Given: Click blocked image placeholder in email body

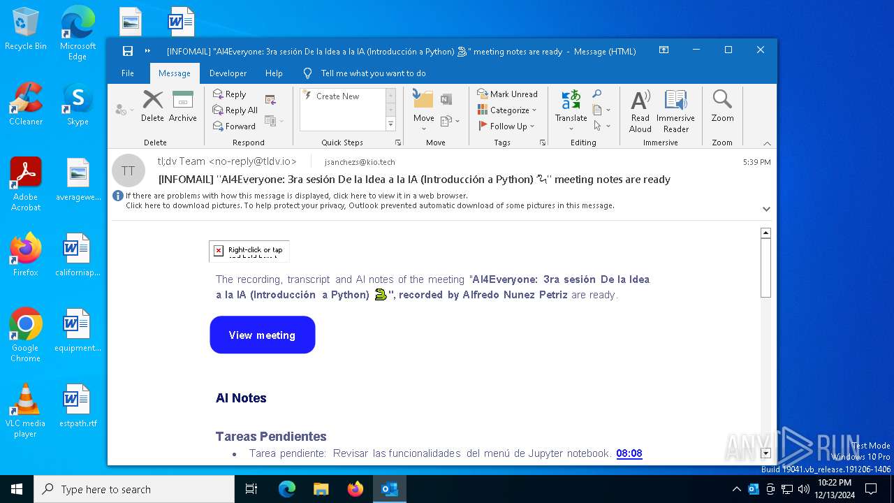Looking at the screenshot, I should 249,251.
